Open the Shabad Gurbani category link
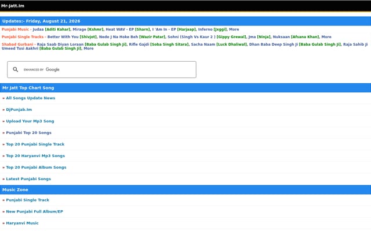Image resolution: width=371 pixels, height=231 pixels. pos(17,44)
